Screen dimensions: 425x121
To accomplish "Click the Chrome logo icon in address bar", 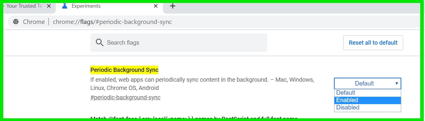I will point(16,22).
